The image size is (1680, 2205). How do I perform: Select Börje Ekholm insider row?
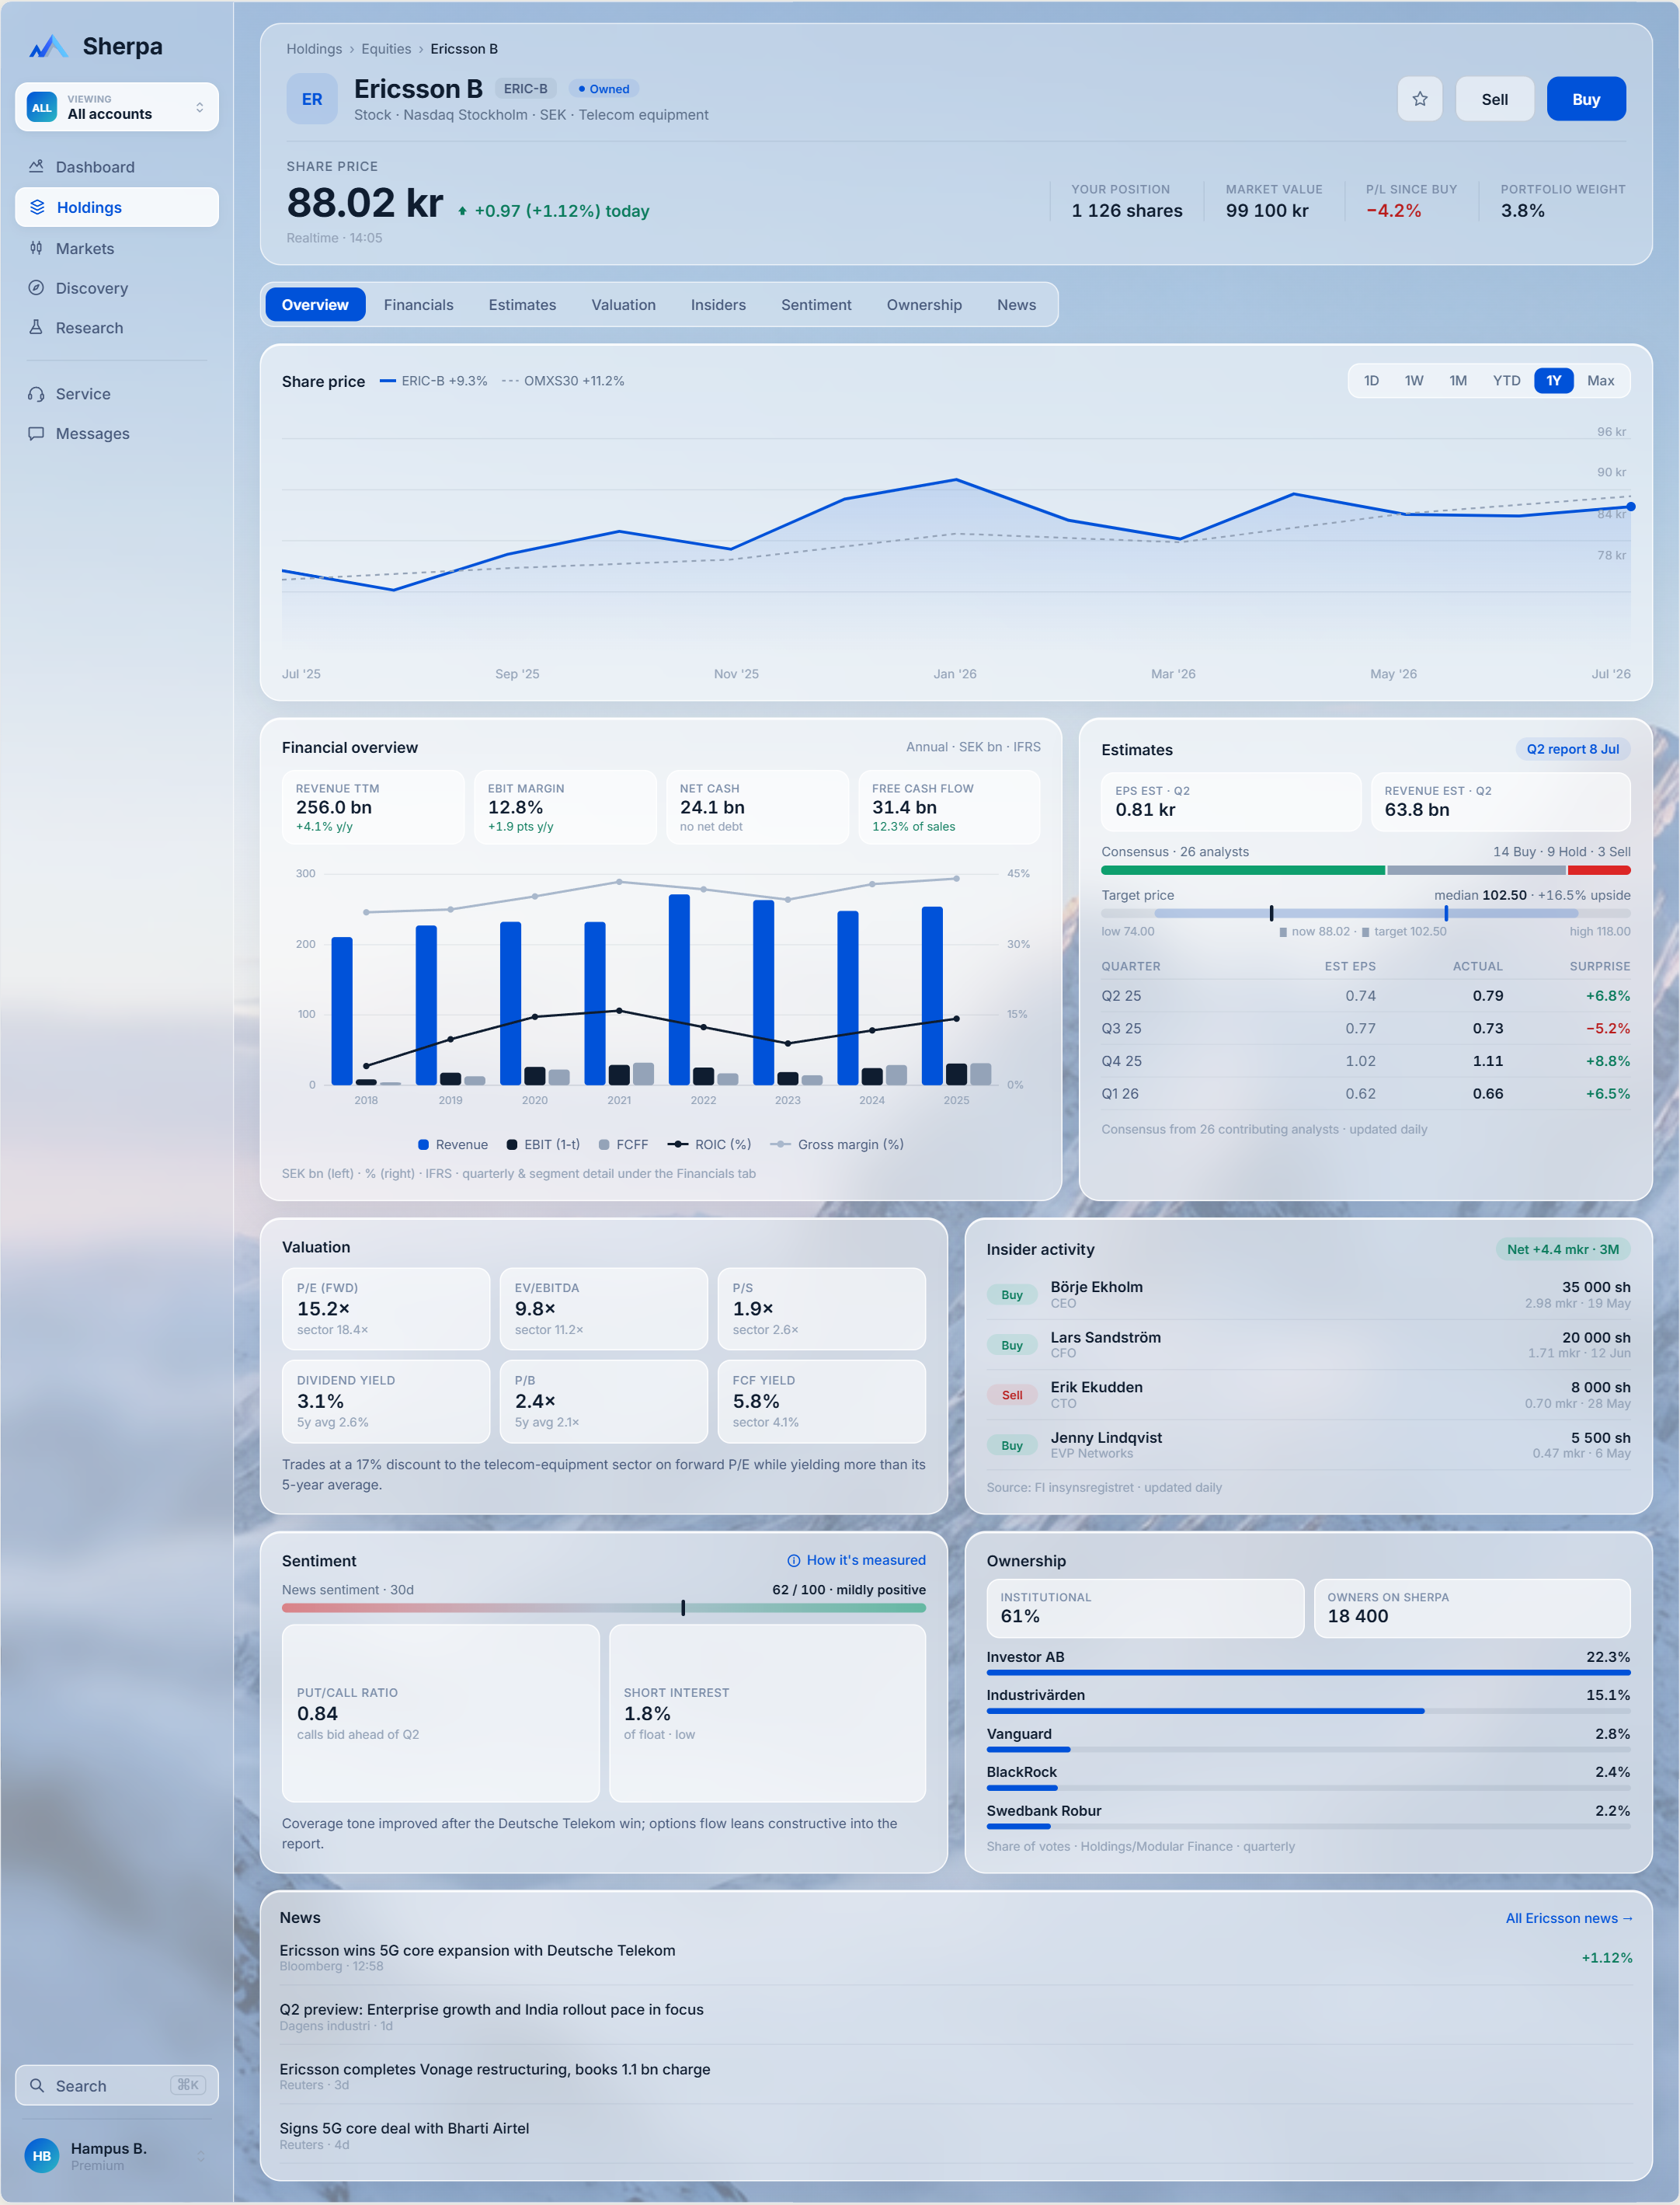[1308, 1294]
